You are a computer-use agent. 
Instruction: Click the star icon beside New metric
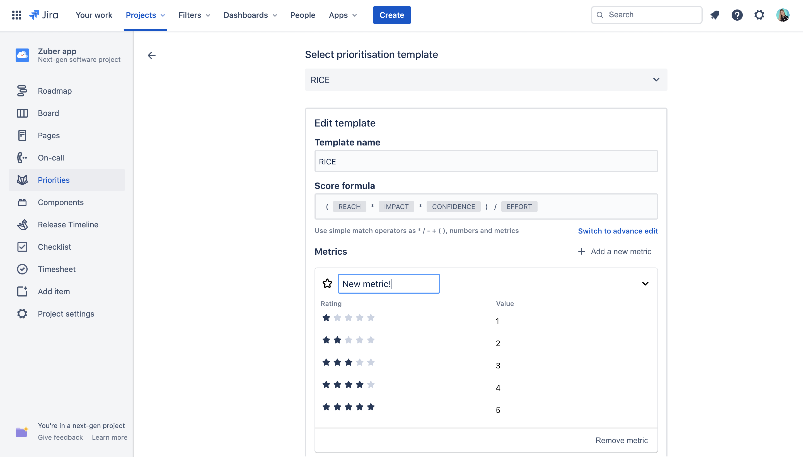coord(327,283)
